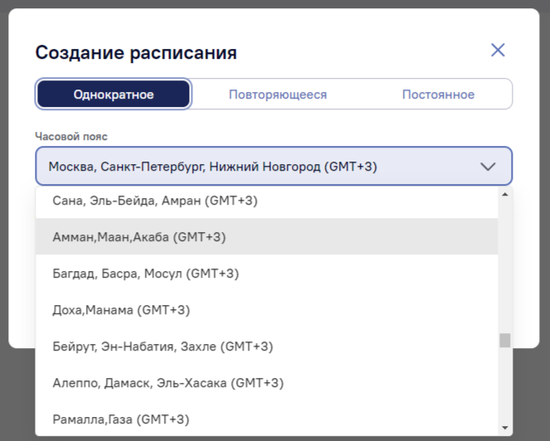Screen dimensions: 550x441
Task: Pick the Рамалла, Газа (GMT+3) option
Action: (x=120, y=419)
